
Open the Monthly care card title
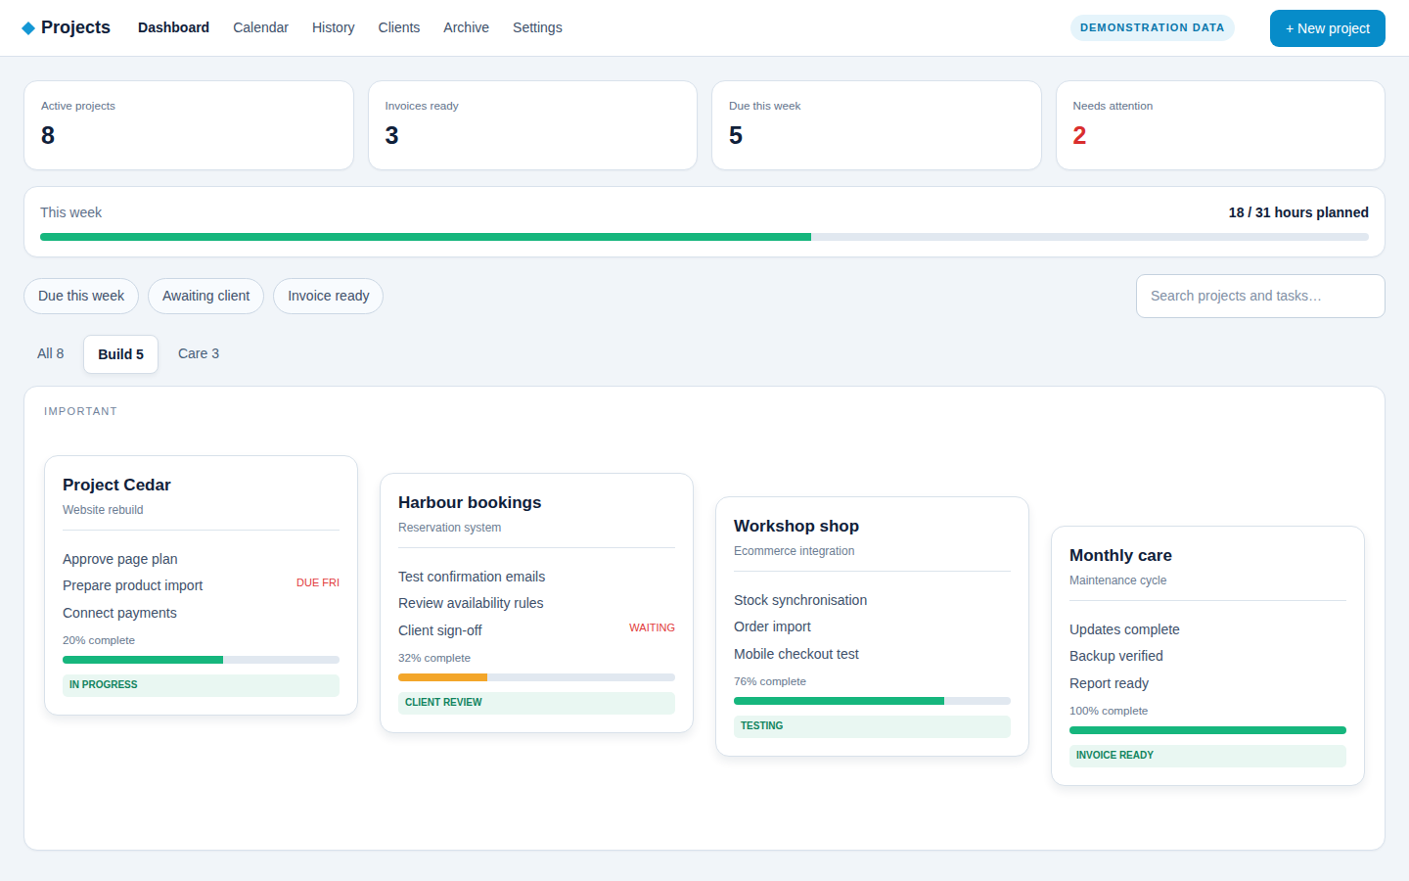(x=1120, y=555)
